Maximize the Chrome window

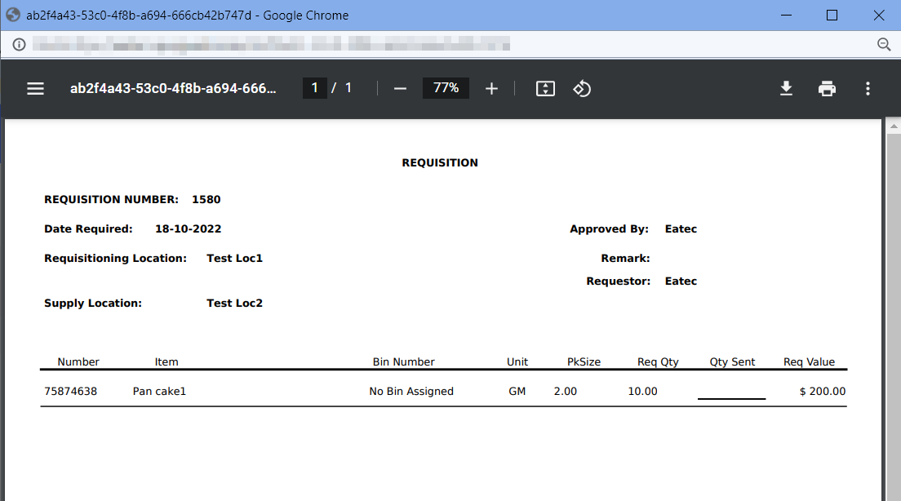(x=832, y=16)
